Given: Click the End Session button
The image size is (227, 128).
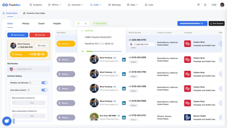Looking at the screenshot, I should coord(216,23).
